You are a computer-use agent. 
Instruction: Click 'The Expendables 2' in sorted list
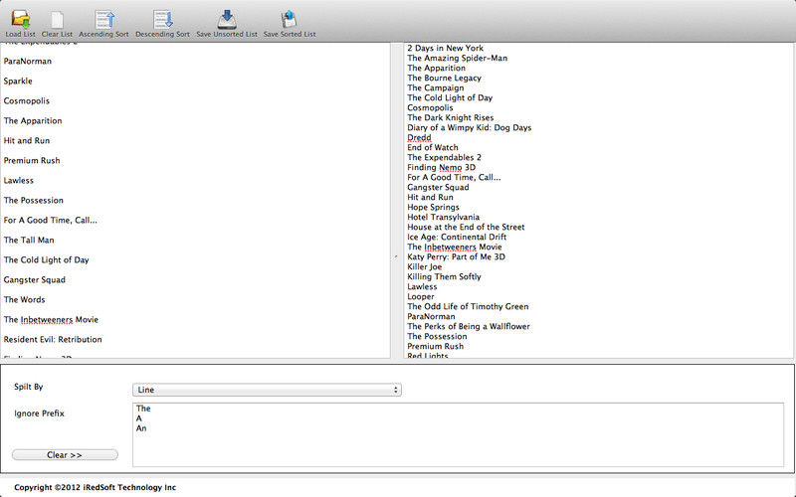coord(444,157)
